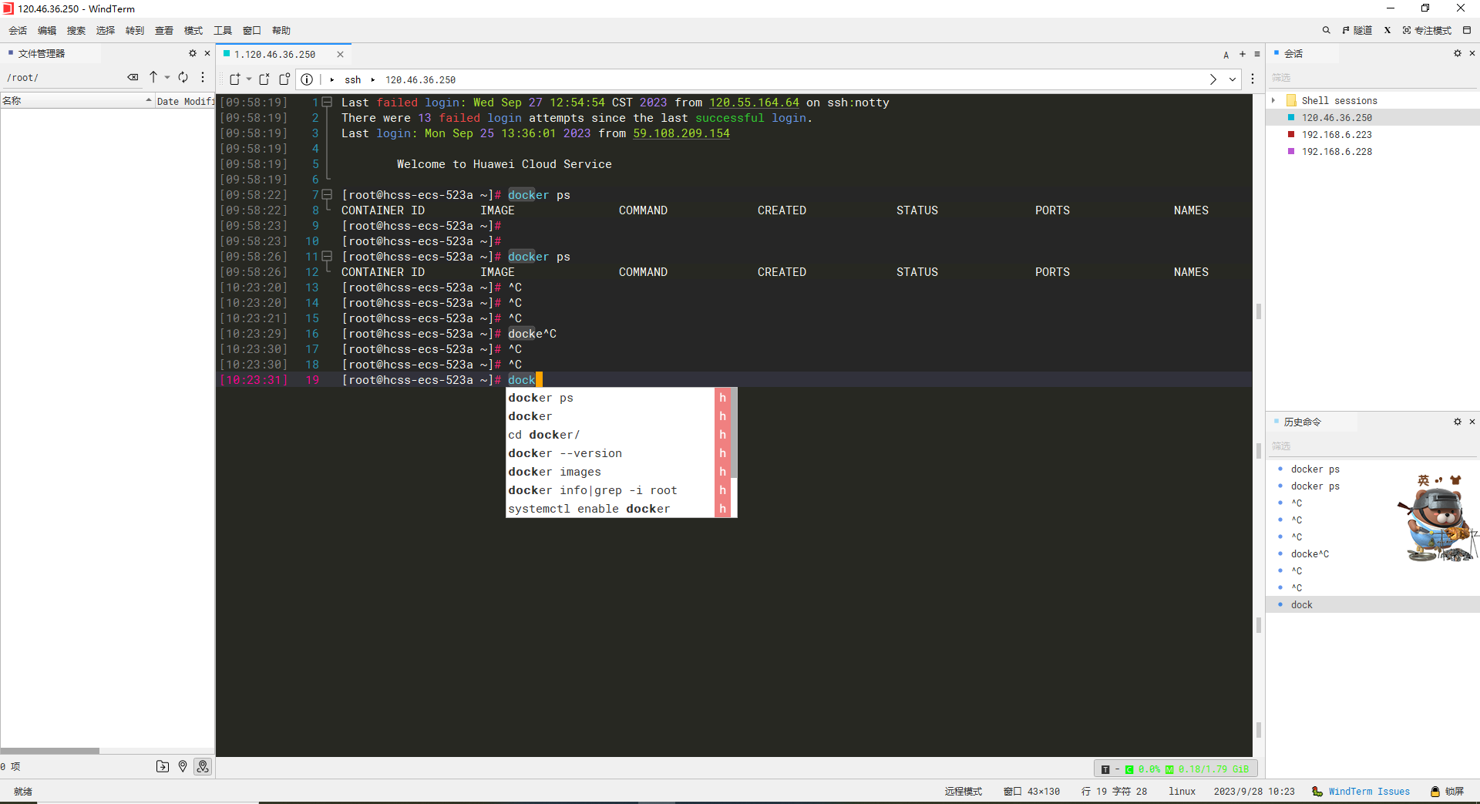Open the 会话 menu
This screenshot has width=1480, height=804.
18,31
